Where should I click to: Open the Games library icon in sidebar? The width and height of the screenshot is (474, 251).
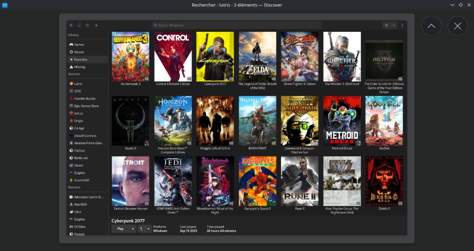coord(71,45)
